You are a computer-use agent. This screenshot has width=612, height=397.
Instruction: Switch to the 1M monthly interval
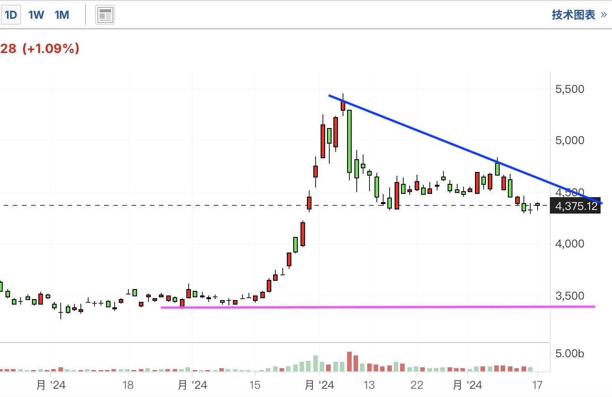click(x=62, y=15)
